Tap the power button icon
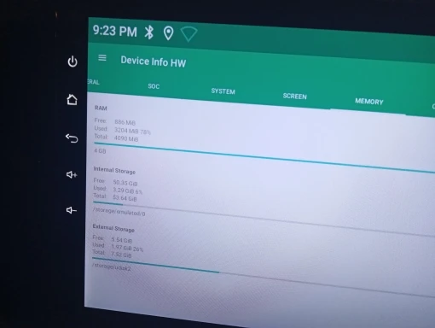Viewport: 435px width, 328px height. click(x=72, y=61)
